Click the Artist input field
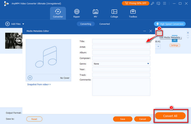The height and width of the screenshot is (124, 191). tap(121, 47)
